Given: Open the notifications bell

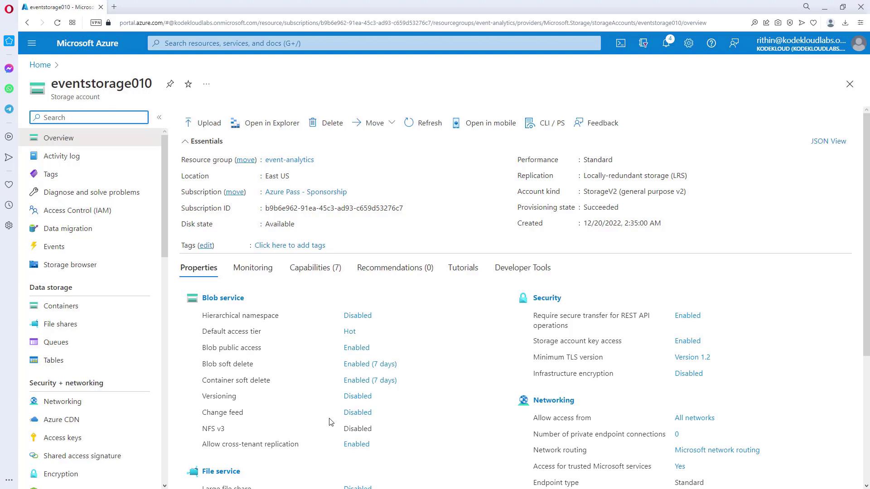Looking at the screenshot, I should coord(666,43).
